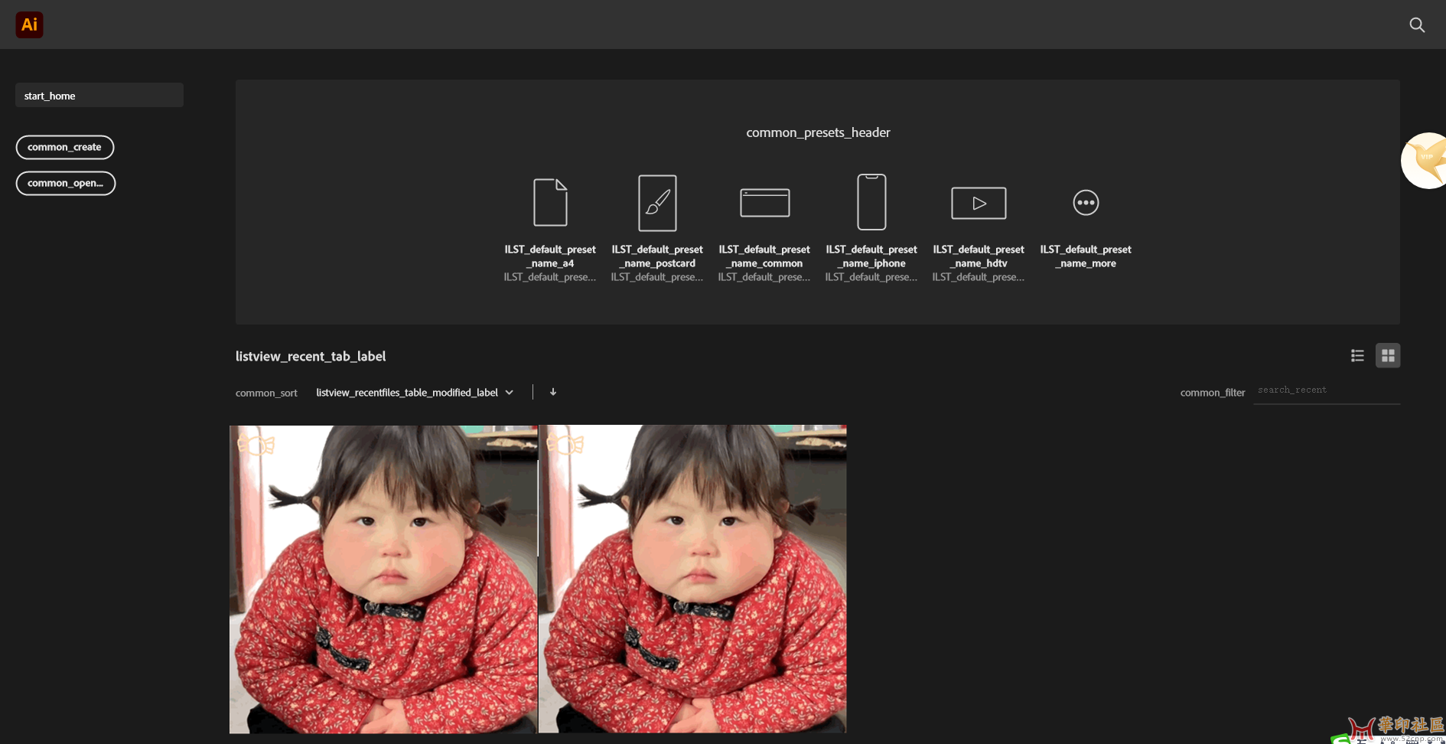
Task: Click ILST_default_preset_name_hdtv label
Action: 979,256
